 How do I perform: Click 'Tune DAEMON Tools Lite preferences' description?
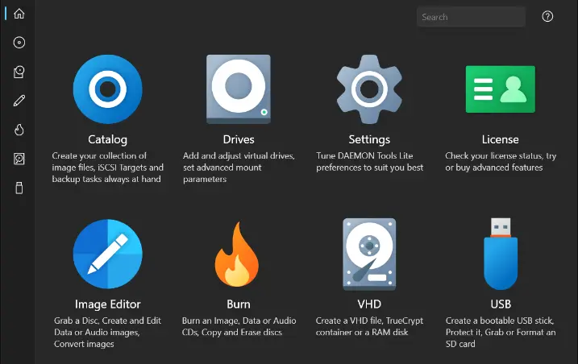pos(370,161)
